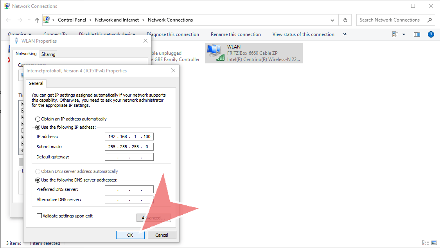Select Obtain an IP address automatically
Image resolution: width=440 pixels, height=248 pixels.
tap(38, 119)
